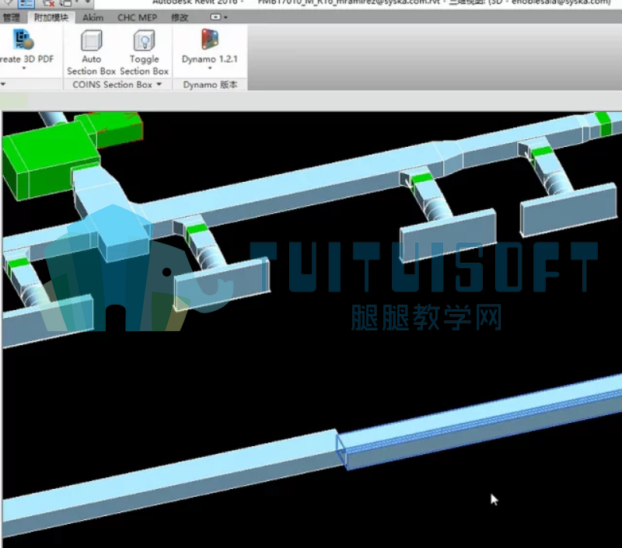Click the Dynamo 版本 panel title
Image resolution: width=622 pixels, height=548 pixels.
point(210,85)
